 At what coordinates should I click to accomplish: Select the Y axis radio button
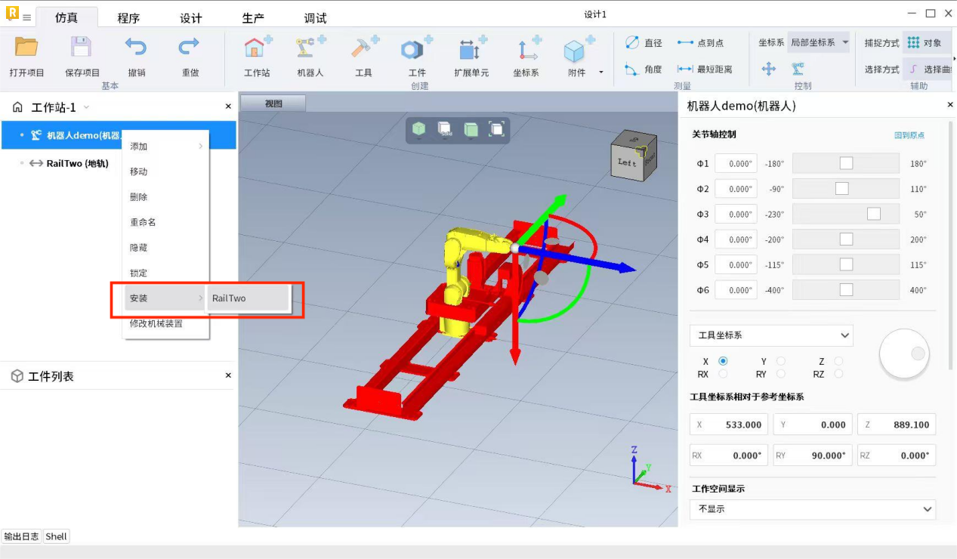(x=781, y=362)
